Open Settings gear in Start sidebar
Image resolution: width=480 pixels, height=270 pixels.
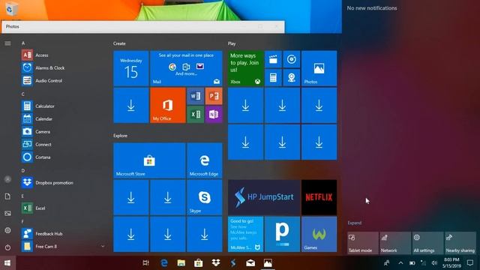click(7, 230)
